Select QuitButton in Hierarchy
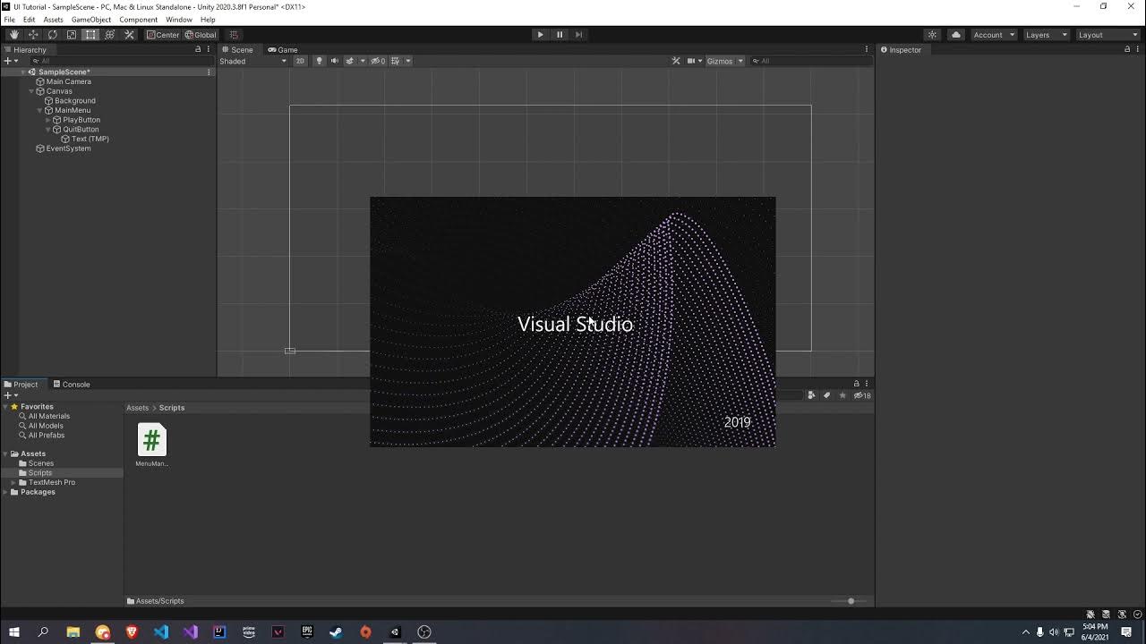Screen dimensions: 1146x644 81,130
